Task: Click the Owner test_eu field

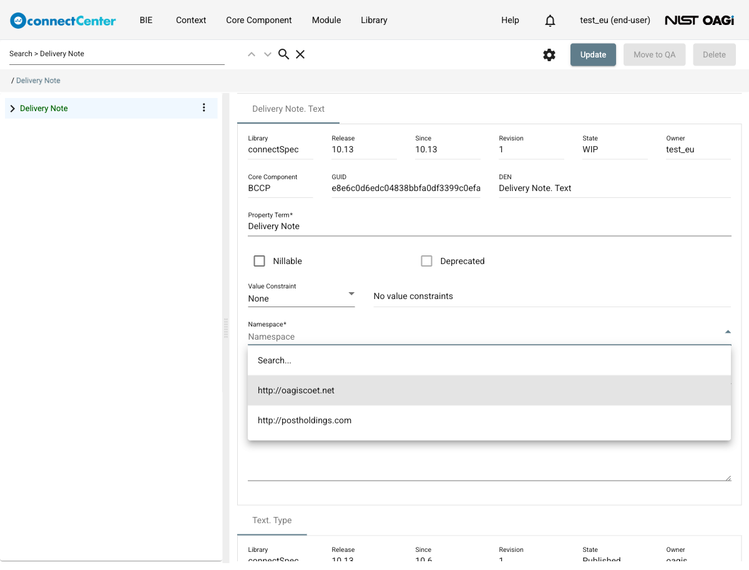Action: tap(698, 149)
